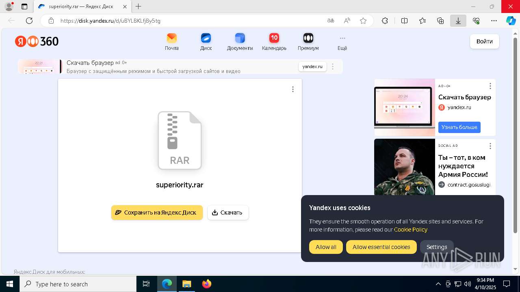Viewport: 520px width, 292px height.
Task: Open browser essentials icon
Action: click(x=476, y=21)
